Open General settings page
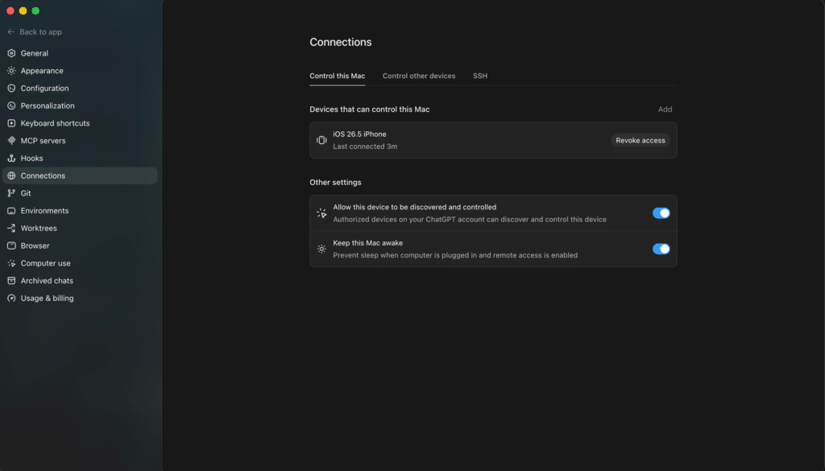The width and height of the screenshot is (825, 471). [x=80, y=53]
